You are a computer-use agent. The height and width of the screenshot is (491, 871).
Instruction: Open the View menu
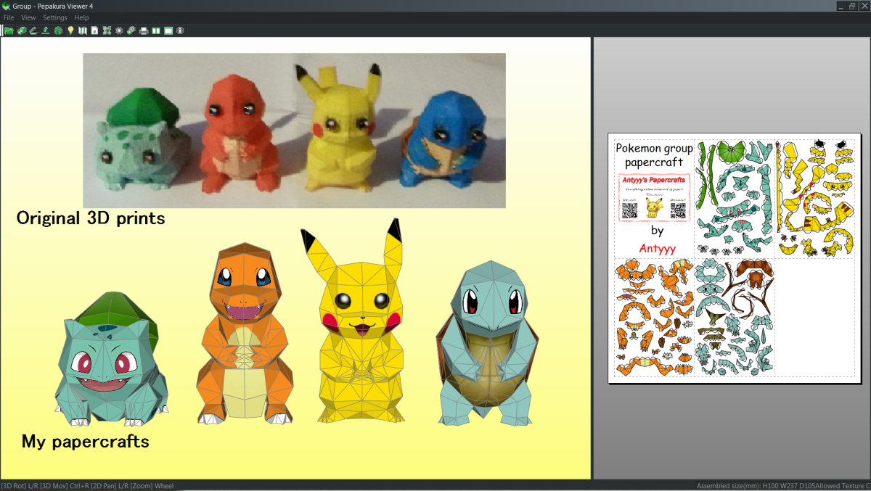point(28,17)
